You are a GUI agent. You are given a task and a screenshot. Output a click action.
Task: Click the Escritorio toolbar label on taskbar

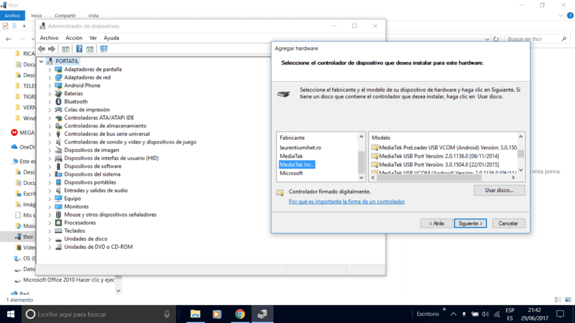click(x=427, y=314)
